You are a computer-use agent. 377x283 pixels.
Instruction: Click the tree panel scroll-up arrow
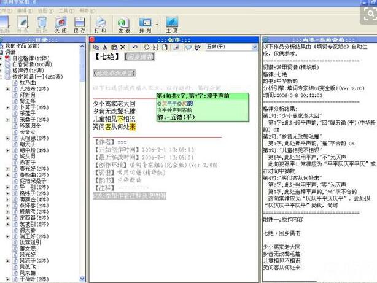[x=82, y=46]
